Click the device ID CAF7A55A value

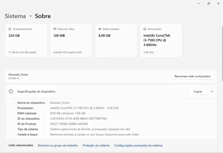[x=78, y=119]
